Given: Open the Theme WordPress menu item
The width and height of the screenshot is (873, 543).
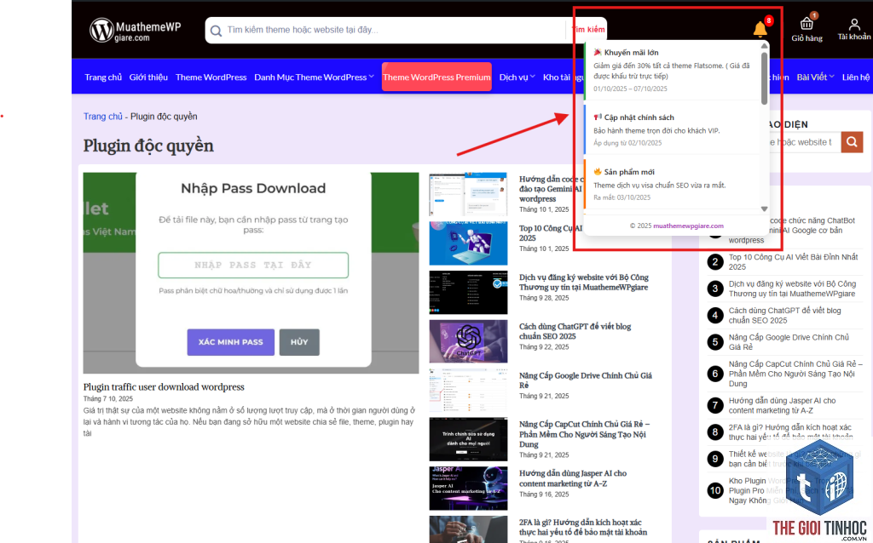Looking at the screenshot, I should point(211,77).
